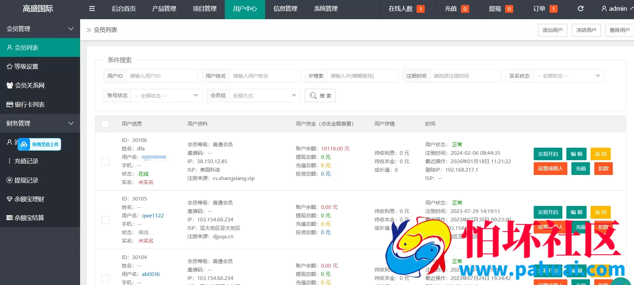Click 冻结 for user ID 30106
Viewport: 634px width, 285px height.
point(601,154)
